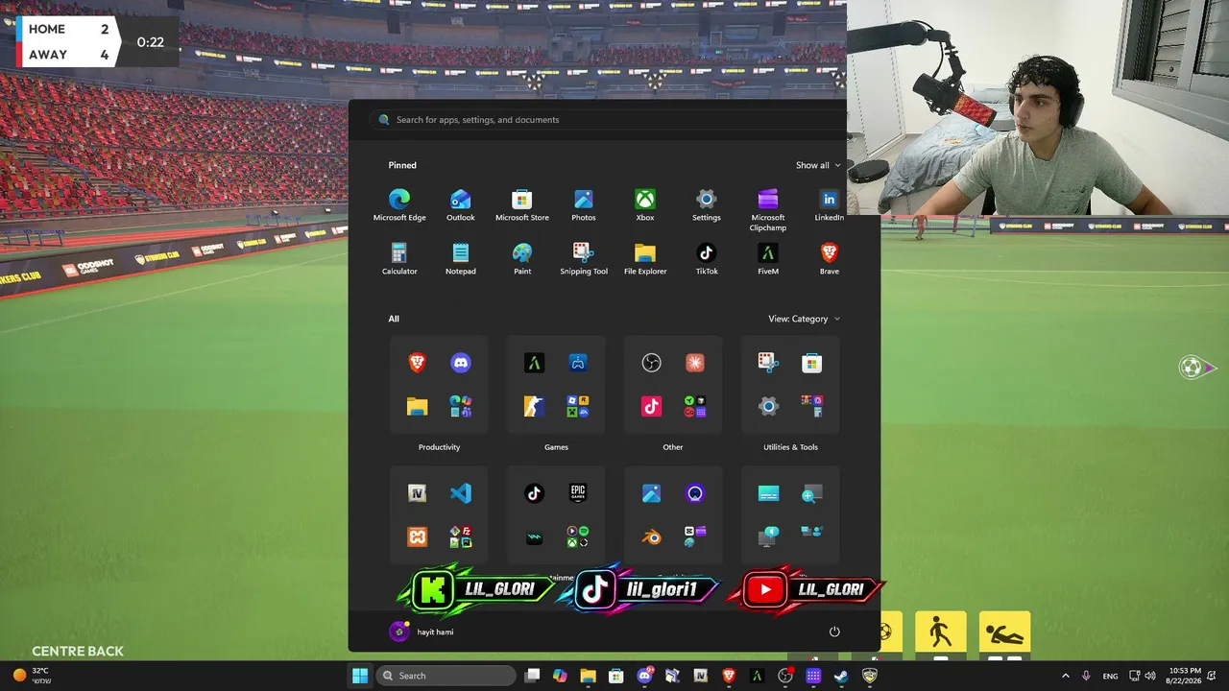Image resolution: width=1229 pixels, height=691 pixels.
Task: Open the Blender icon in All apps
Action: pos(651,536)
